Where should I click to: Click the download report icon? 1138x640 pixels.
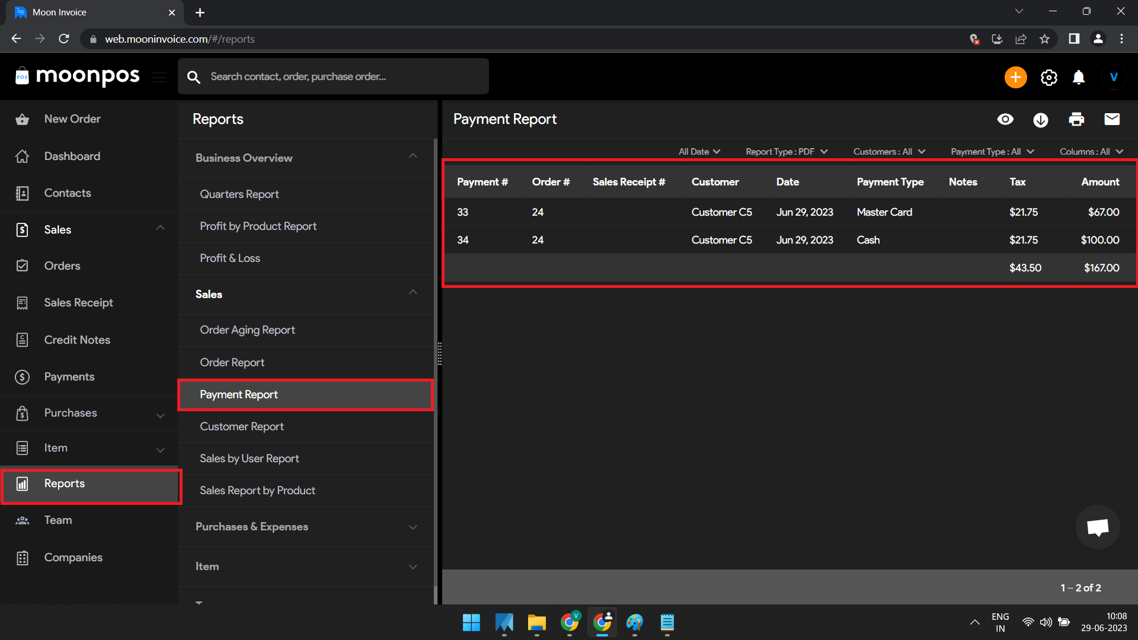pyautogui.click(x=1041, y=119)
